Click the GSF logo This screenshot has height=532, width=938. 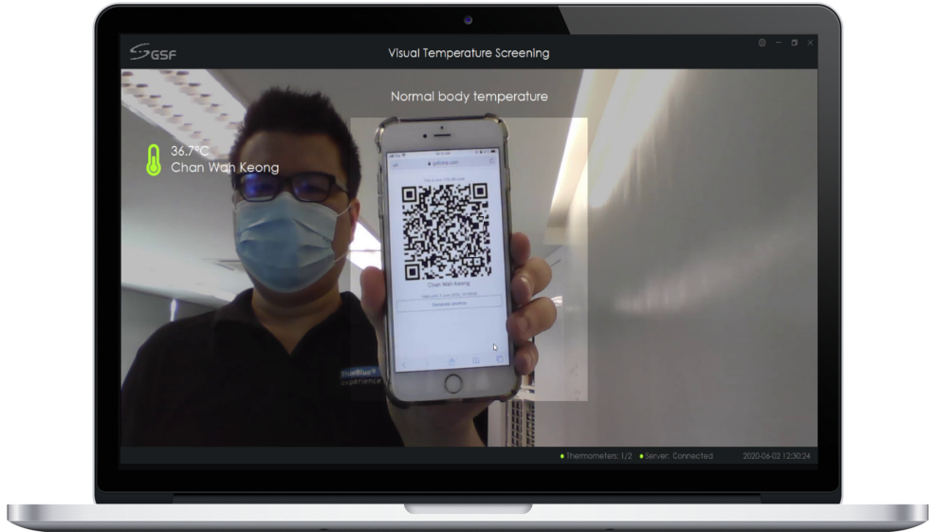[153, 52]
